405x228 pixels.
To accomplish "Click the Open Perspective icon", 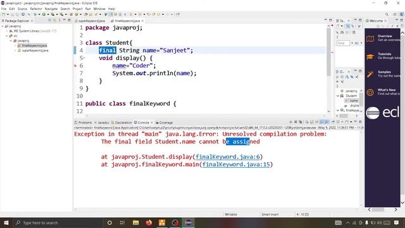I will (x=395, y=15).
